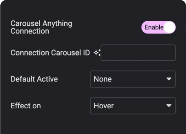Focus the Connection Carousel ID text box

tap(138, 53)
